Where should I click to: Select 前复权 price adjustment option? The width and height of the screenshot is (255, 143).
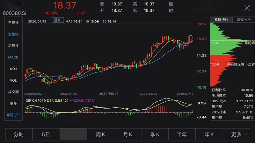(13, 34)
